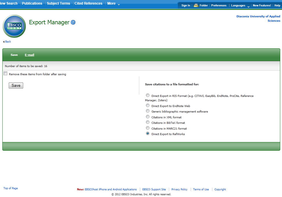The width and height of the screenshot is (282, 197).
Task: Open EBSCOhost iPhone and Android Applications link
Action: (111, 189)
